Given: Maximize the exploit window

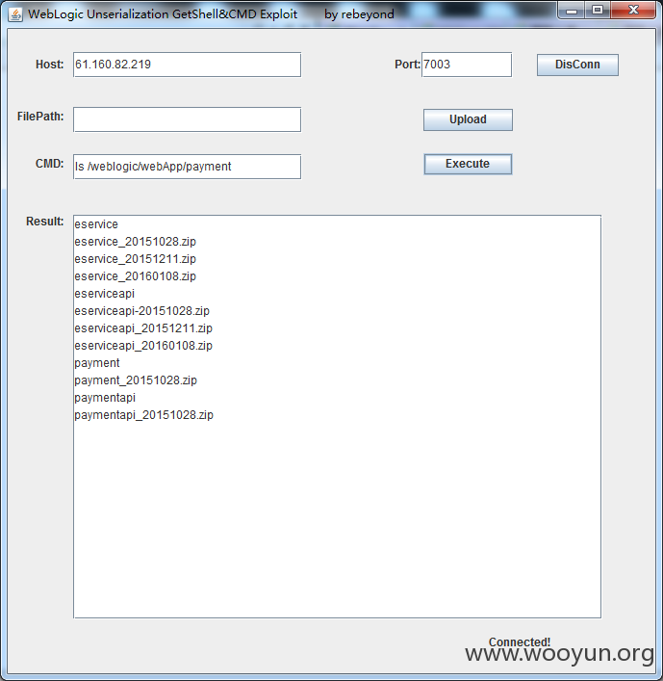Looking at the screenshot, I should point(597,10).
